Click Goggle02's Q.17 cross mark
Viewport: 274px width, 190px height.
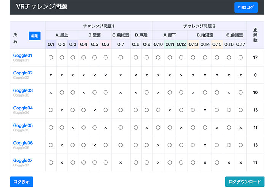point(241,75)
